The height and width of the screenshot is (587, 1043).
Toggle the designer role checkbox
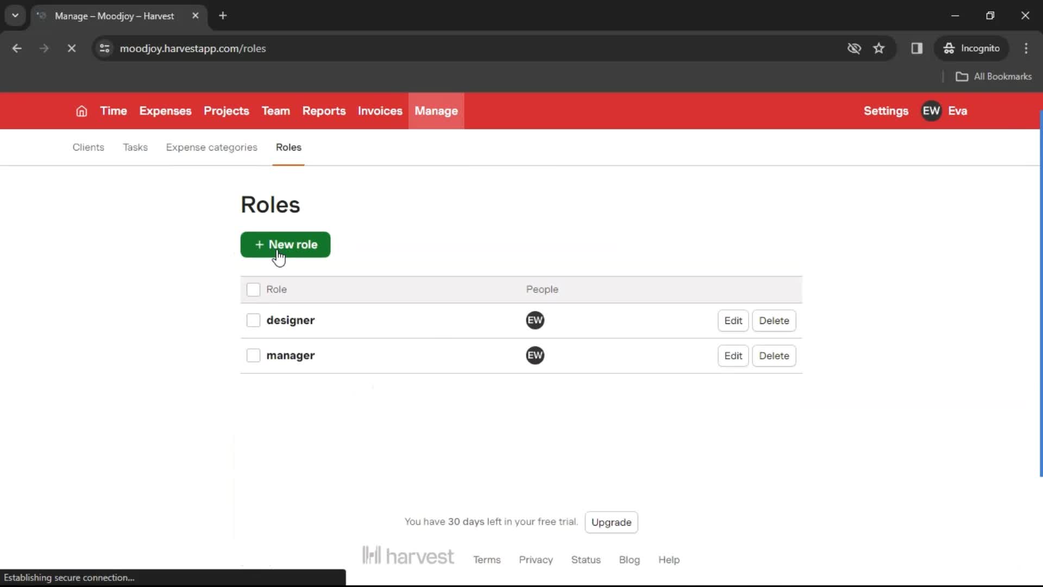253,320
